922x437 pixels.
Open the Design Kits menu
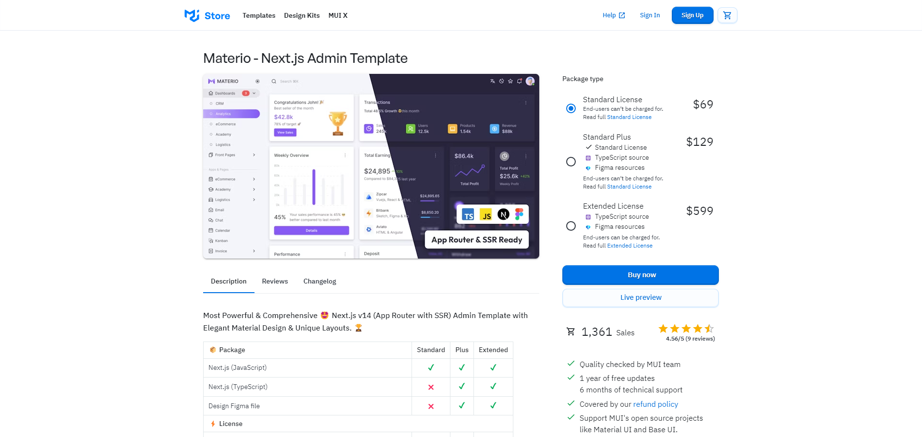point(302,15)
